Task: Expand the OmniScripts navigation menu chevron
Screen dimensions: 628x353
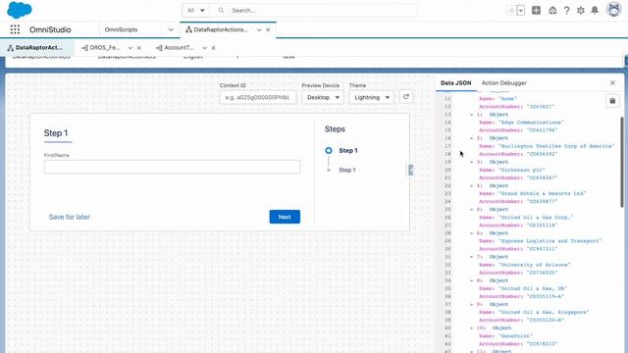Action: (x=171, y=29)
